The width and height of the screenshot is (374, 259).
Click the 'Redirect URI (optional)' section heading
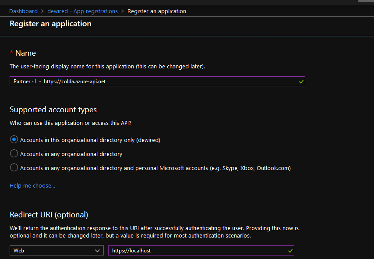(49, 215)
